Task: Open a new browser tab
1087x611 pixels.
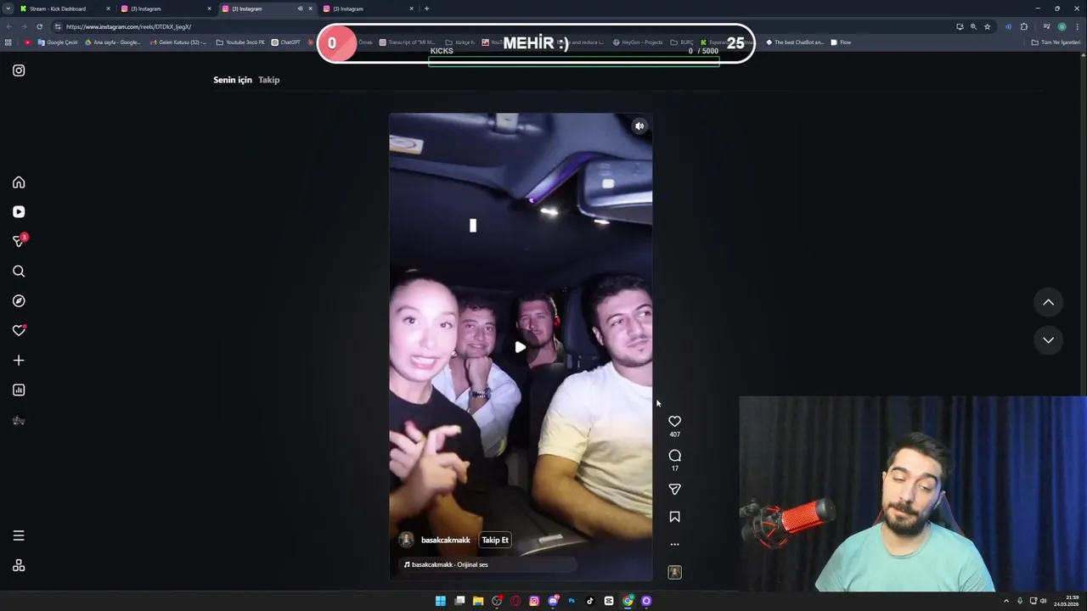Action: (x=426, y=8)
